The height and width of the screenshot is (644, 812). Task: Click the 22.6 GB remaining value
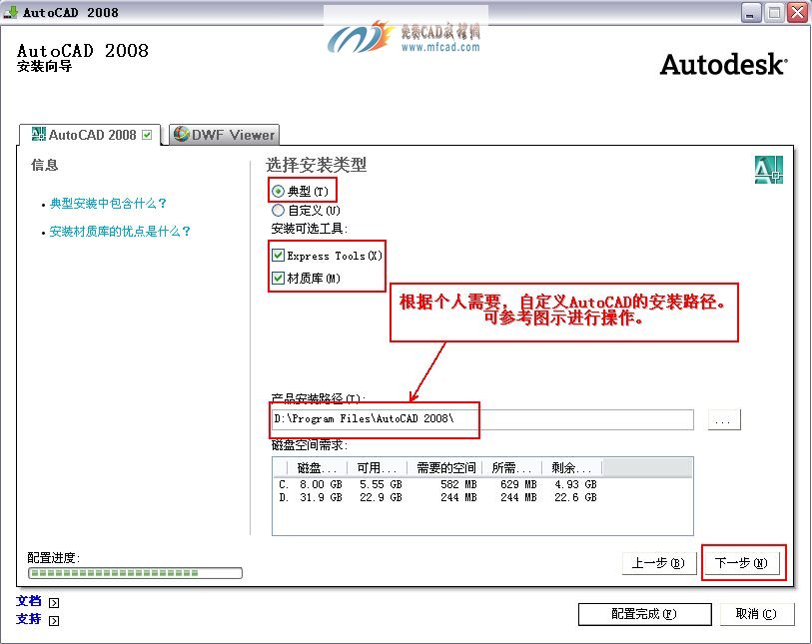coord(576,497)
